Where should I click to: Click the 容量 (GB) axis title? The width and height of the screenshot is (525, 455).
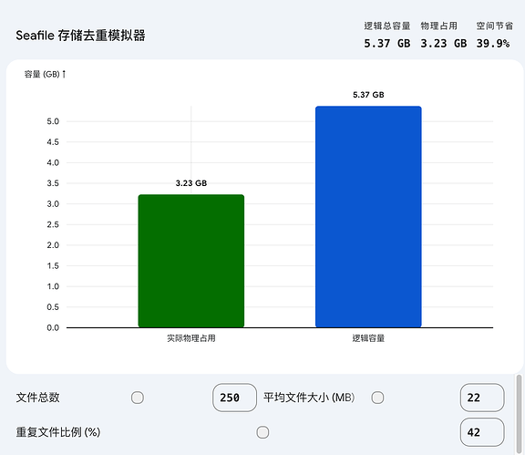45,74
